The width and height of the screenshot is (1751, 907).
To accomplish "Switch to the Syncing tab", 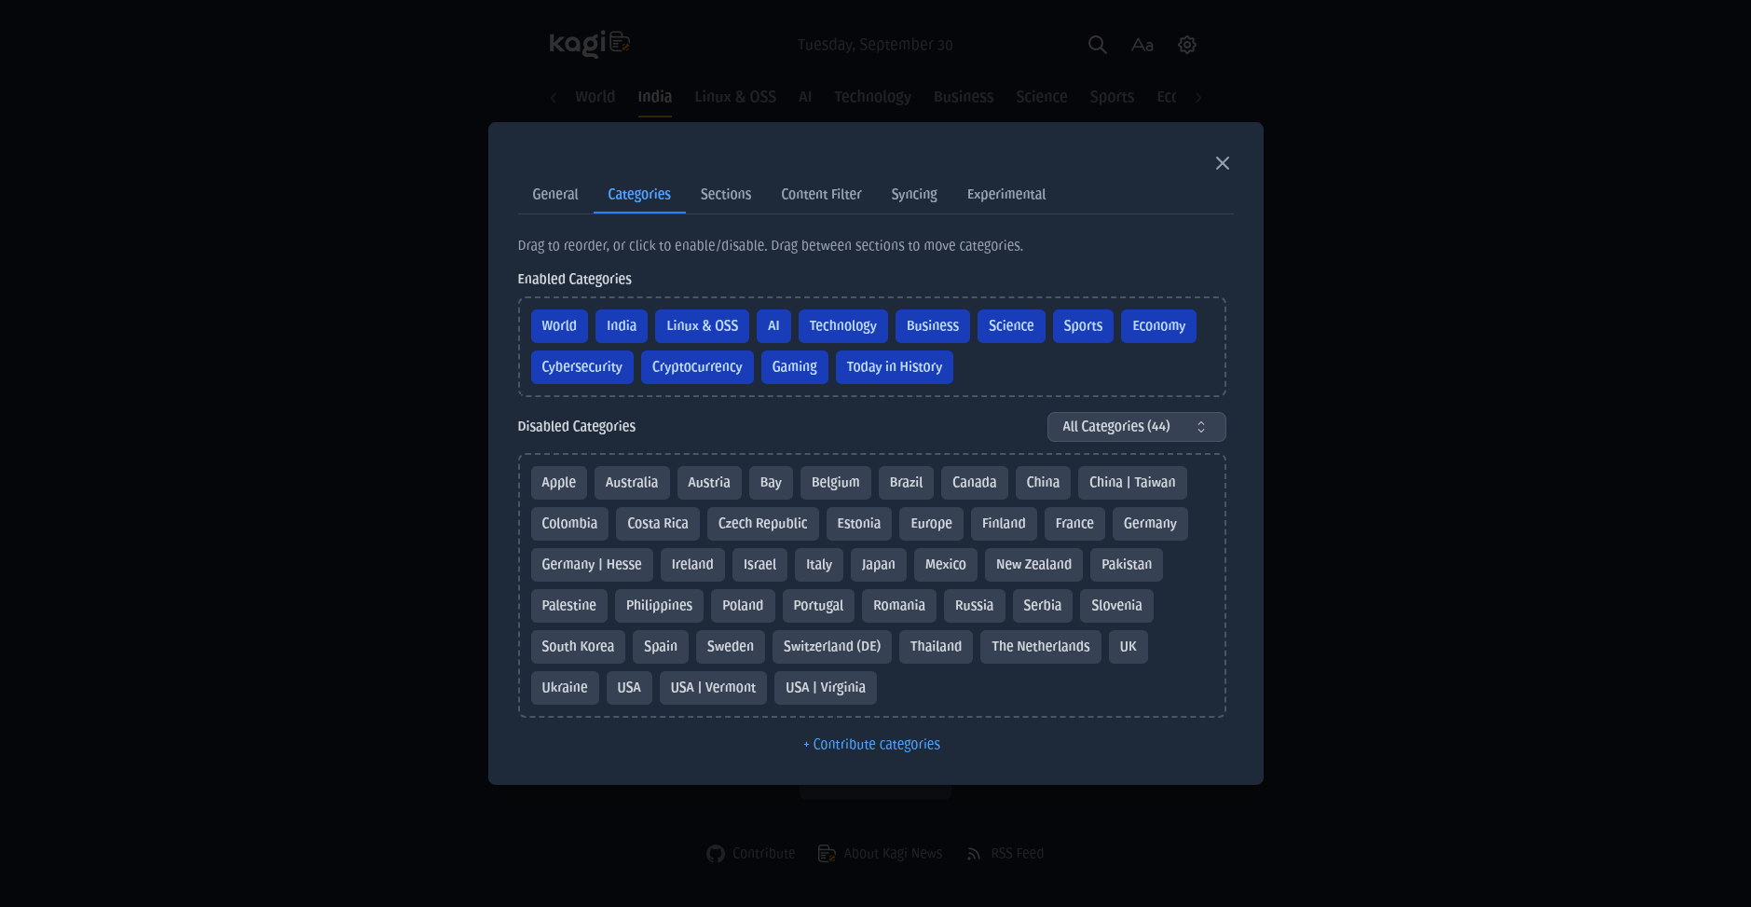I will [913, 194].
